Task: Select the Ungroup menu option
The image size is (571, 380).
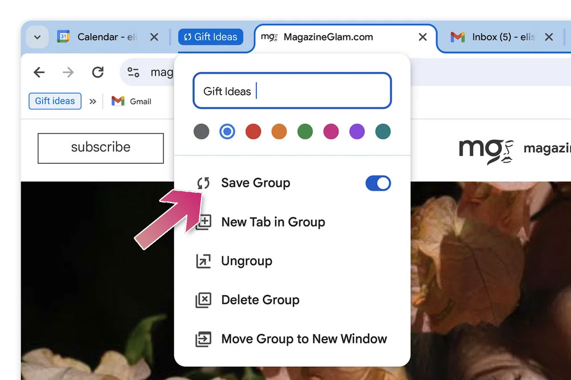Action: pos(292,261)
